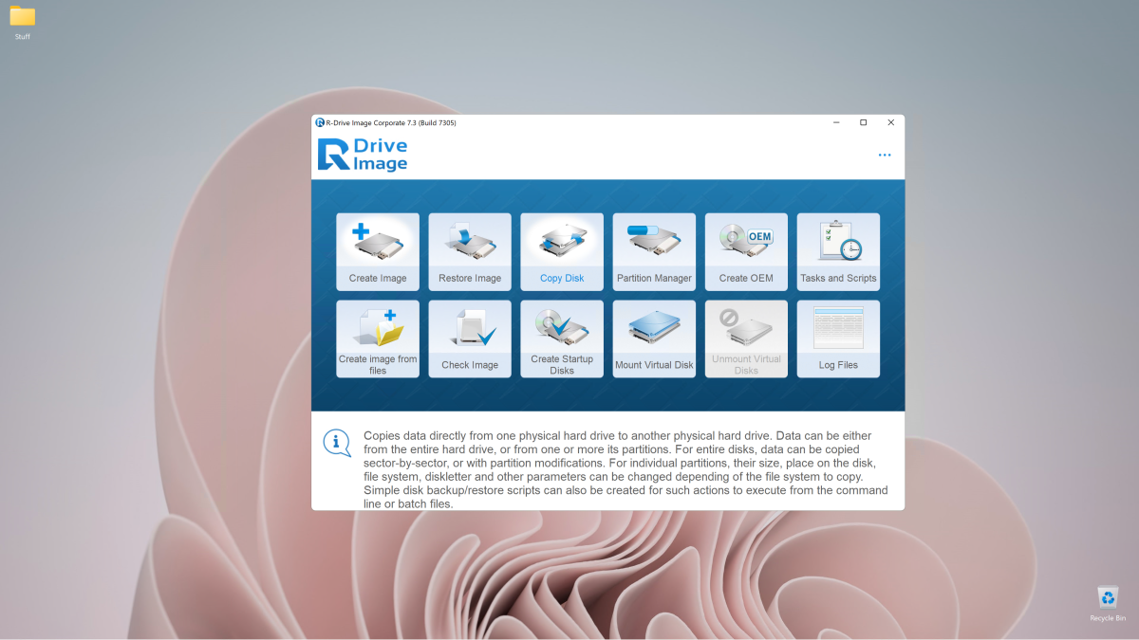1139x640 pixels.
Task: Launch the Partition Manager tile
Action: [654, 251]
